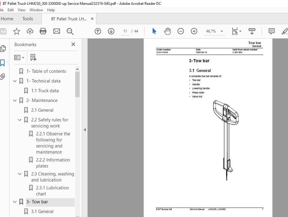Click the cloud upload icon
This screenshot has height=217, width=288.
(x=30, y=31)
